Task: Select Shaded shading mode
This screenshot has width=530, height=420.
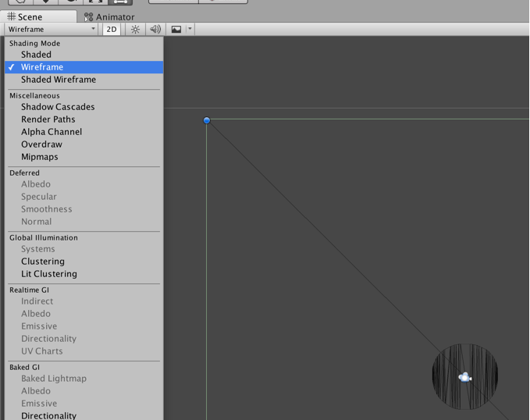Action: [x=84, y=55]
